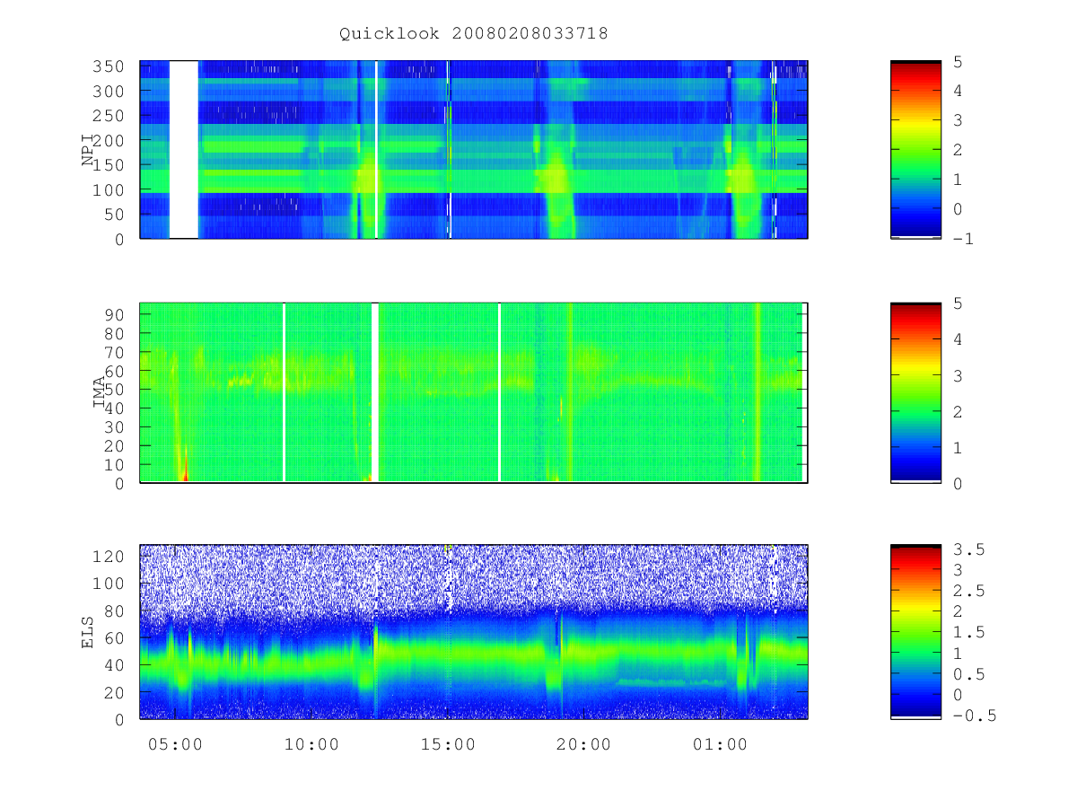Pick the NPI panel's color scale bar
Screen dimensions: 1077x808
(x=915, y=149)
